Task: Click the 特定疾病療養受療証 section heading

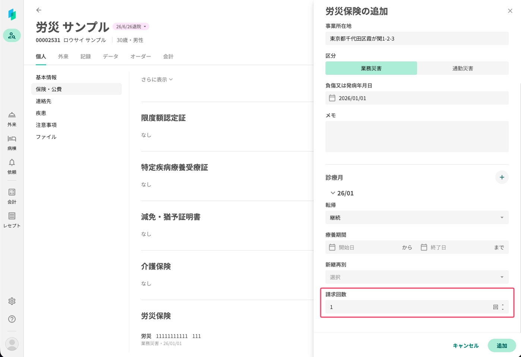Action: [174, 167]
